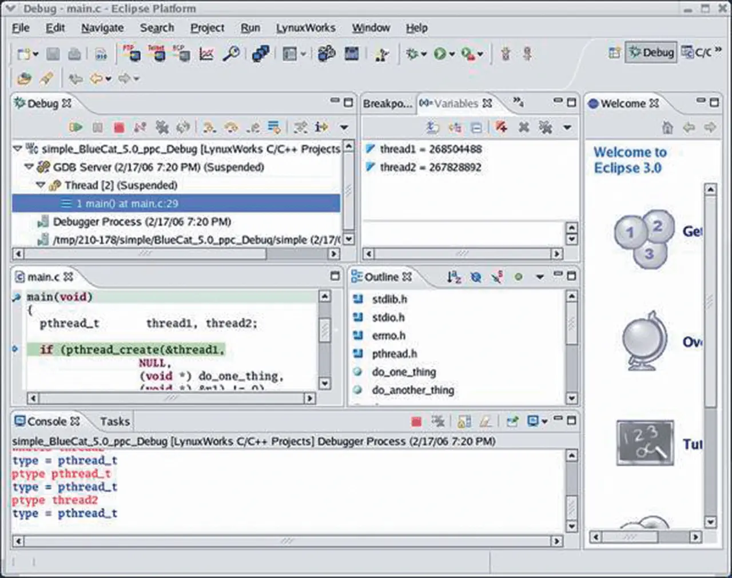732x578 pixels.
Task: Select do_one_thing in the Outline list
Action: (x=404, y=372)
